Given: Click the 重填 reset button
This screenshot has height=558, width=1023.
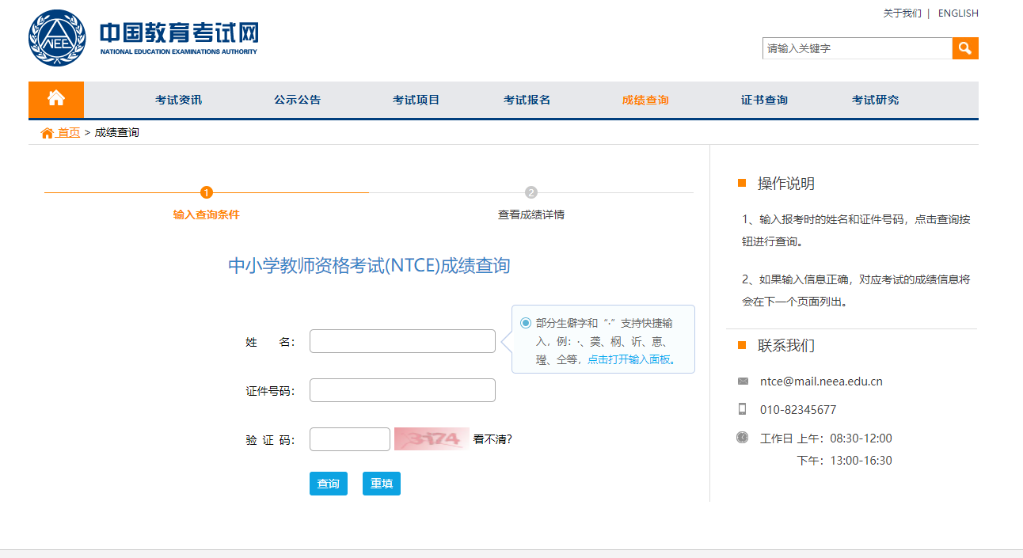Looking at the screenshot, I should tap(382, 484).
